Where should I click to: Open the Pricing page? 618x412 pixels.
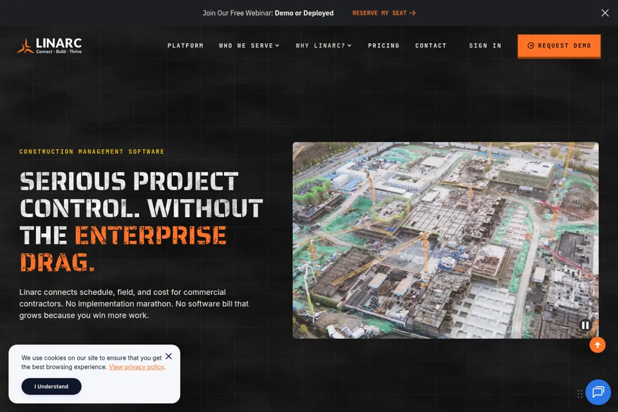point(384,46)
